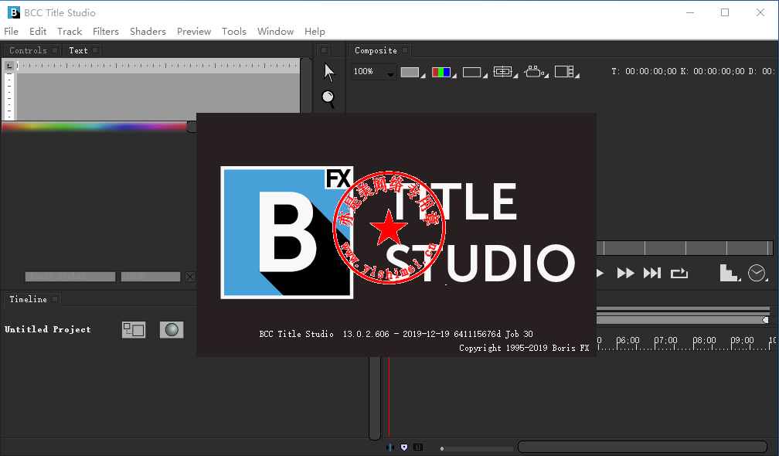Click the marker shield icon below the timeline
This screenshot has height=456, width=779.
(404, 447)
